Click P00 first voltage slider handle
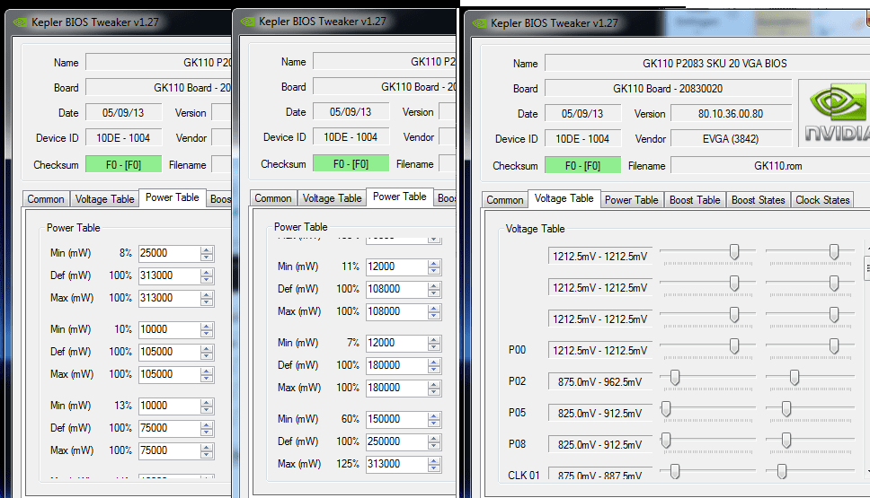This screenshot has height=498, width=870. click(734, 346)
